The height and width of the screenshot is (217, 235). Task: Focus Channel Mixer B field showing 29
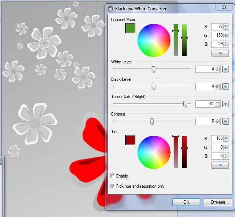[x=217, y=44]
